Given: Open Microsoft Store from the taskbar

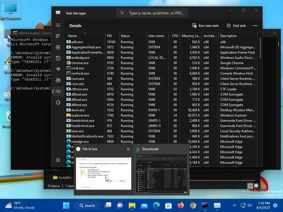Looking at the screenshot, I should (x=168, y=205).
